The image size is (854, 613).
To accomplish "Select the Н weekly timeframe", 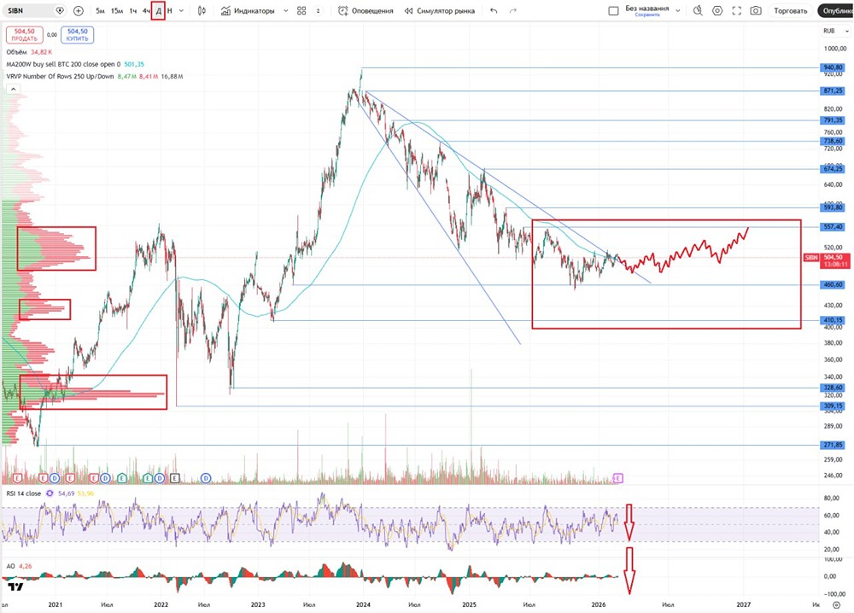I will (x=170, y=11).
